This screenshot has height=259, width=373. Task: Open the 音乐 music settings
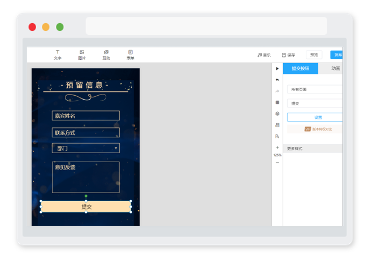pyautogui.click(x=264, y=55)
